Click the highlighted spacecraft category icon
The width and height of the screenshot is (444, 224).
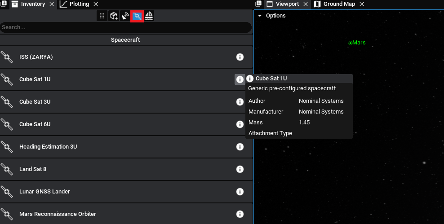137,17
